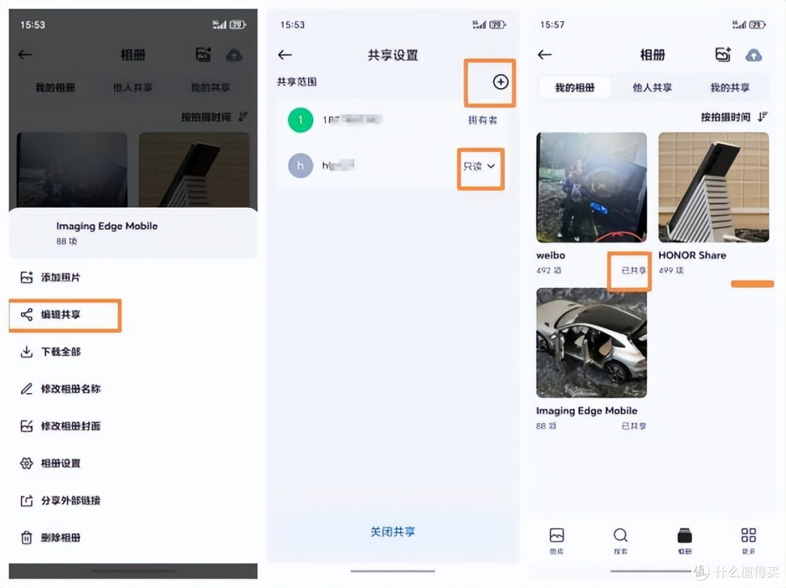Tap search icon in bottom navigation
The width and height of the screenshot is (786, 588).
coord(621,541)
